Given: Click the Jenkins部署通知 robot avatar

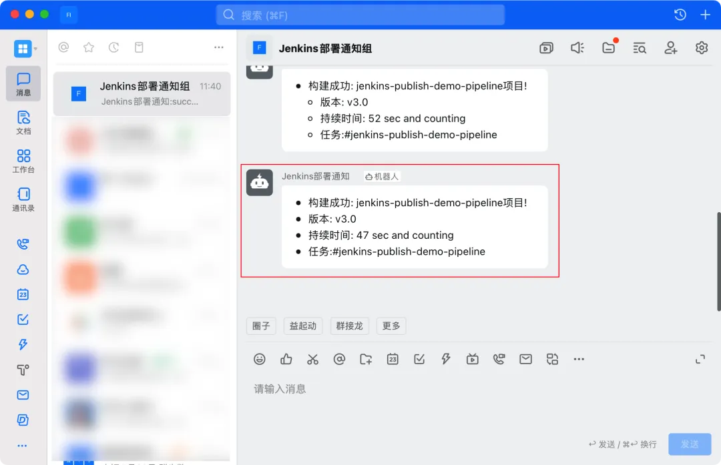Looking at the screenshot, I should tap(259, 183).
